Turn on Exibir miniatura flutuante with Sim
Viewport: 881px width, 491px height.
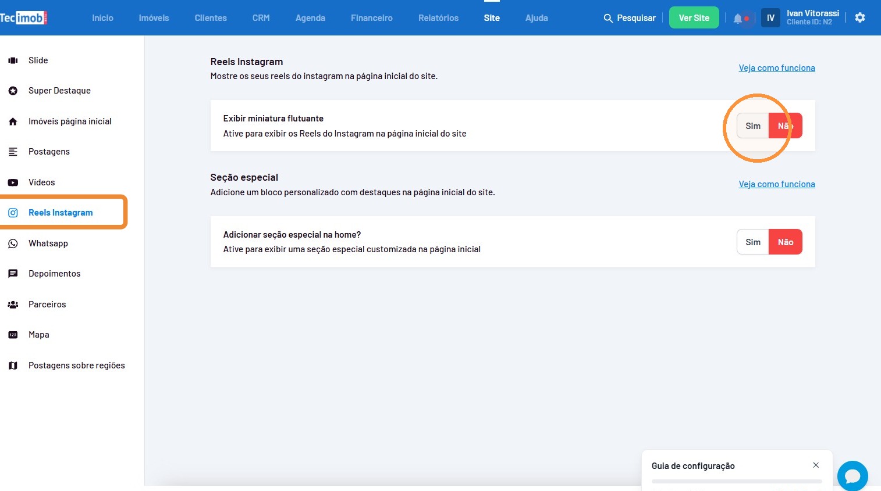coord(753,126)
